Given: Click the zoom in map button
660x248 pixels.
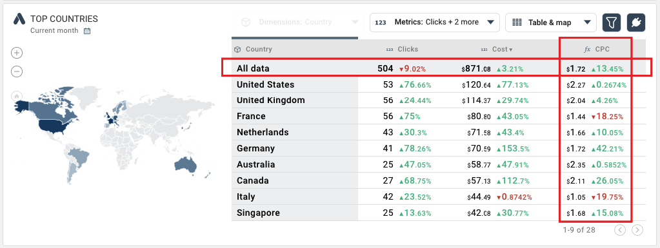Looking at the screenshot, I should click(17, 53).
